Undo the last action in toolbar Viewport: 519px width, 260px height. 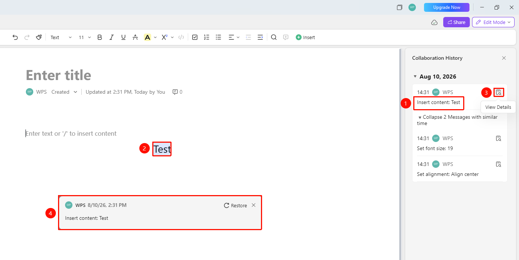click(x=15, y=37)
